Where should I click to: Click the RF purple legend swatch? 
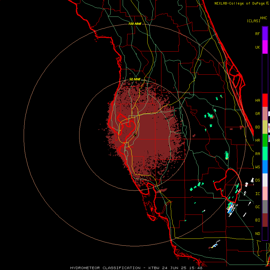tap(265, 34)
